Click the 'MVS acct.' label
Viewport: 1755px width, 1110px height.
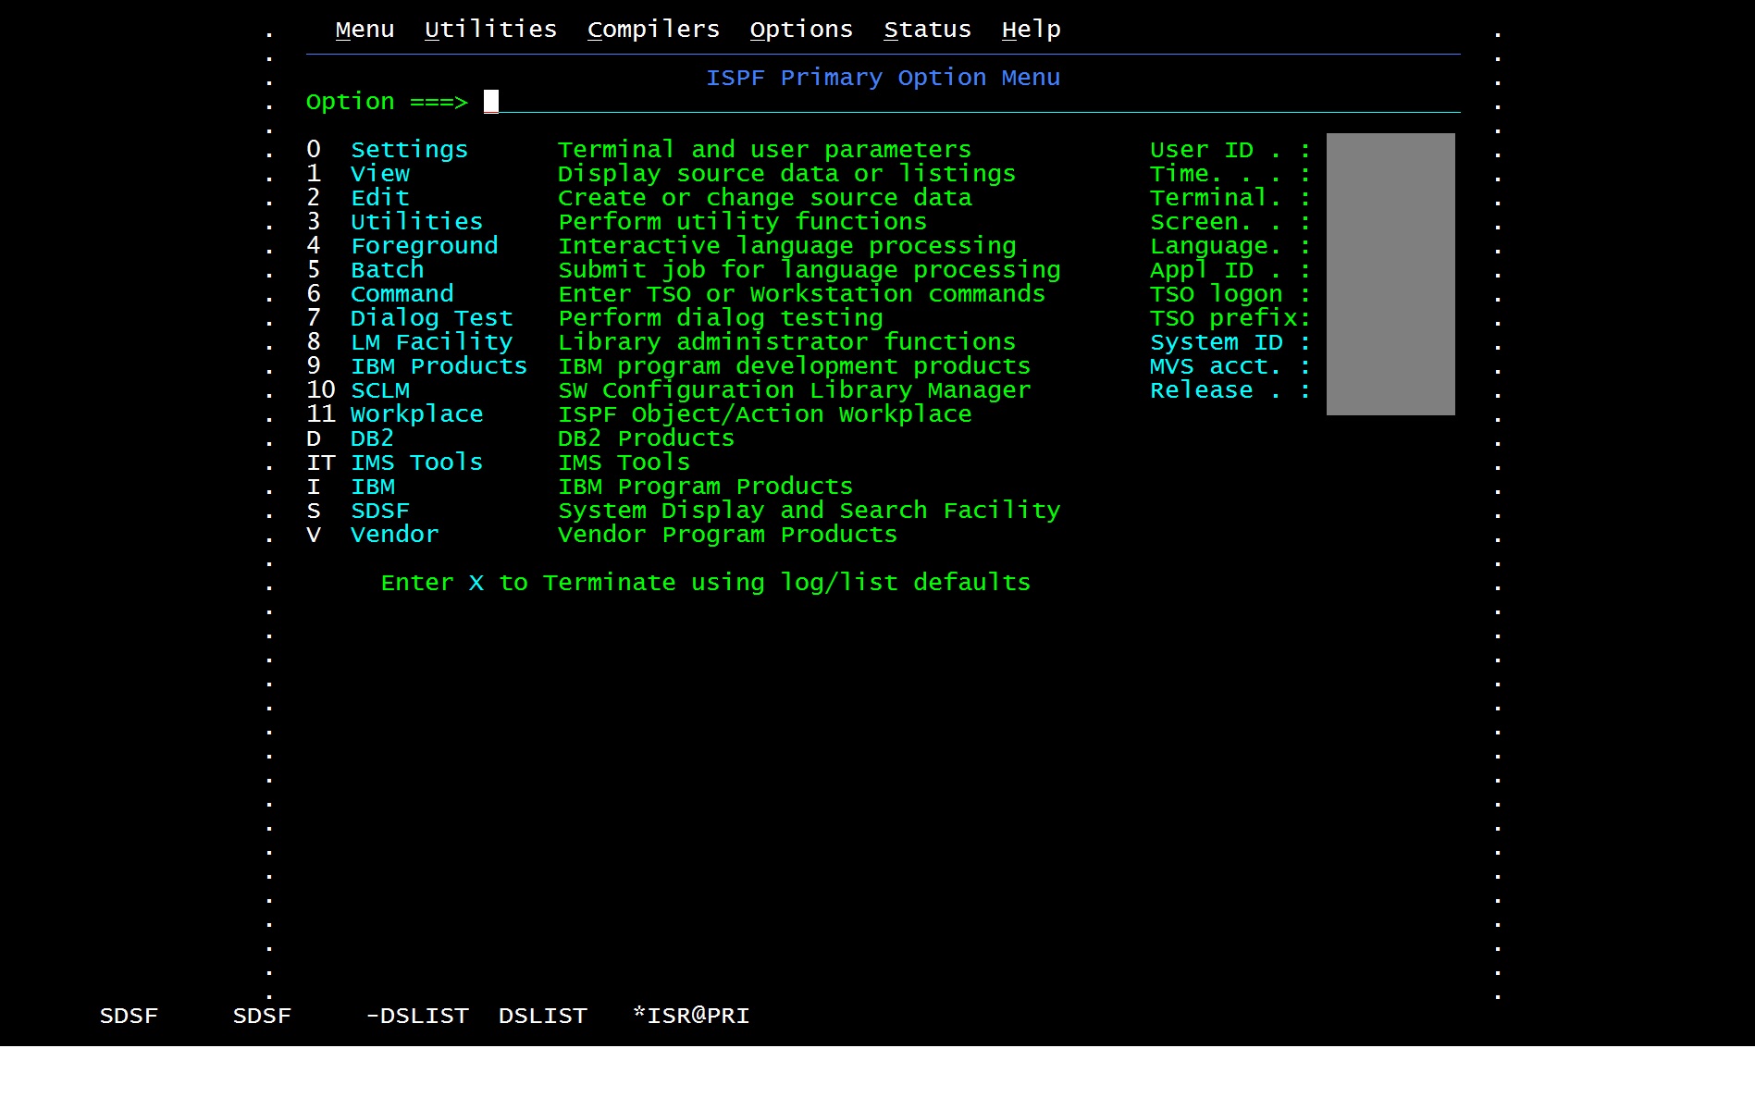(1216, 366)
